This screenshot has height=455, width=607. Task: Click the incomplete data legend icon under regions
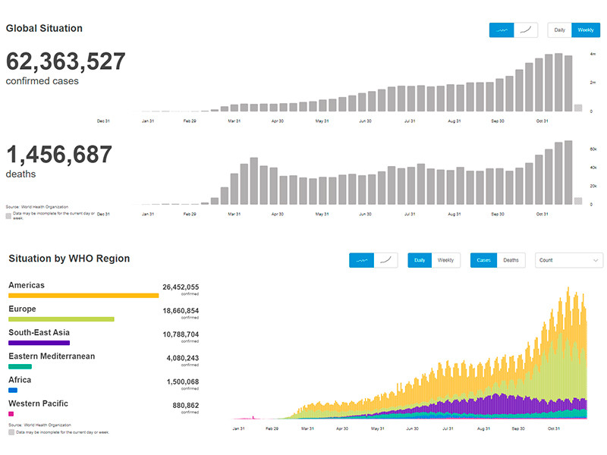pyautogui.click(x=11, y=432)
